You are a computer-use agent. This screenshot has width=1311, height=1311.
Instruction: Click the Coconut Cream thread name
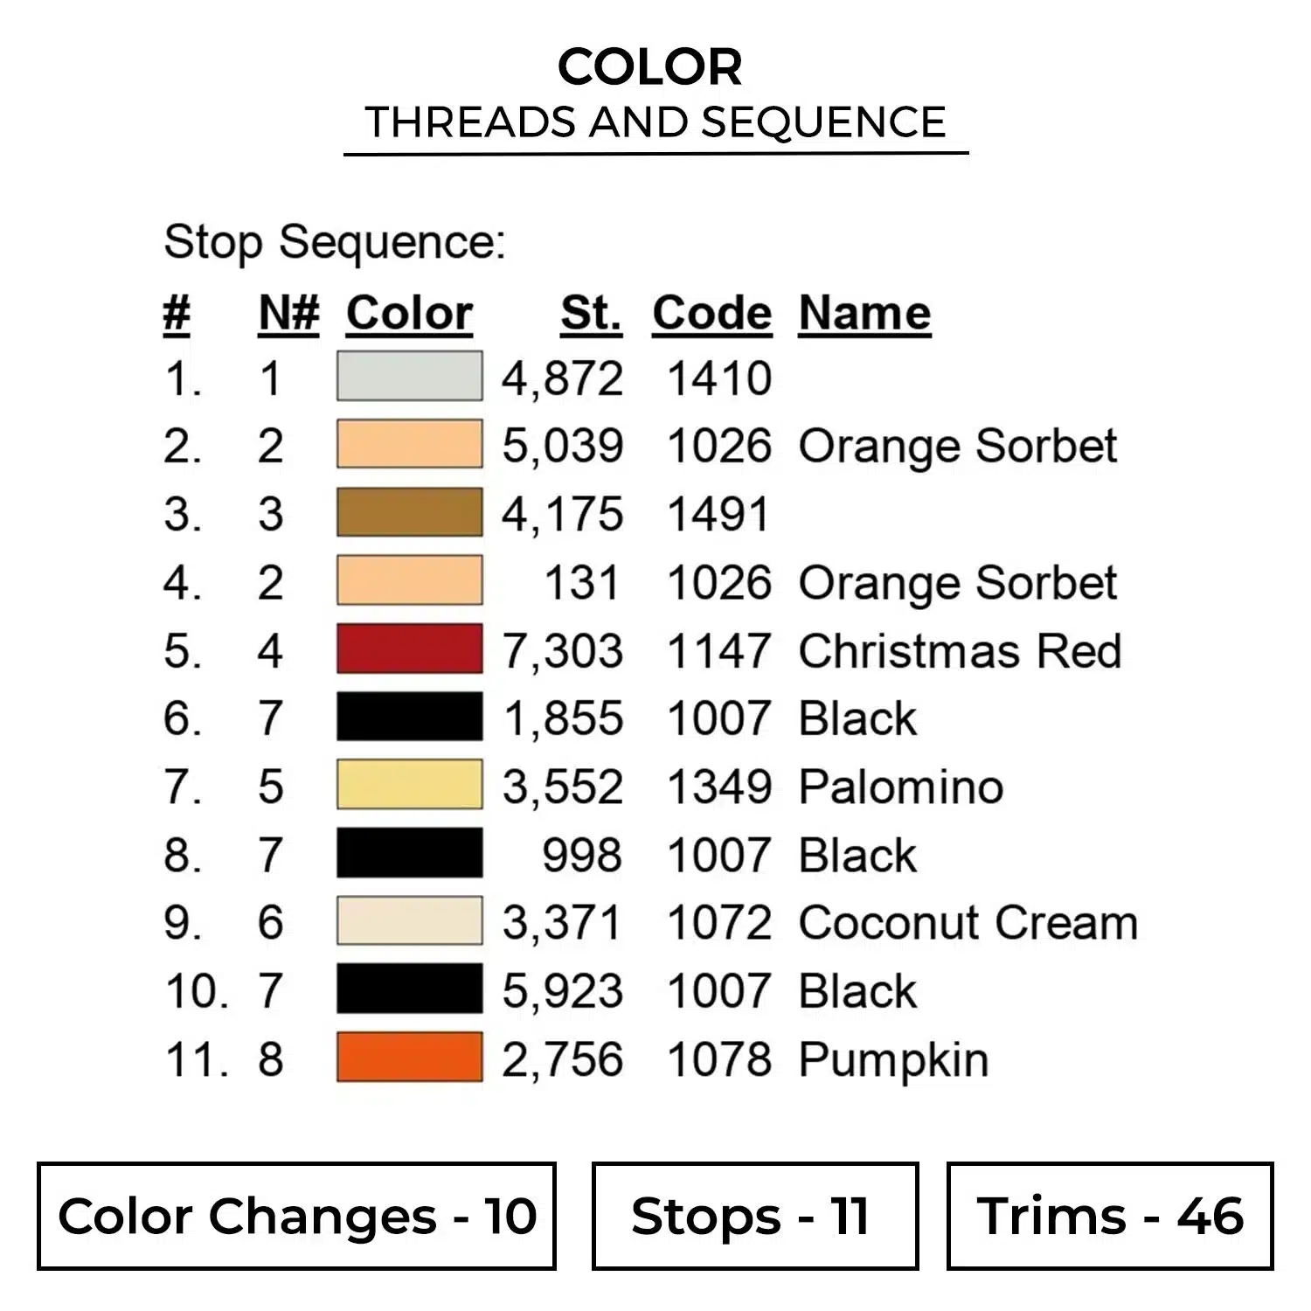pos(968,923)
